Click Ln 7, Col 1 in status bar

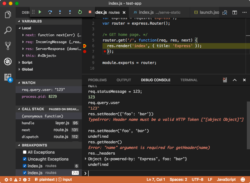[x=156, y=180]
